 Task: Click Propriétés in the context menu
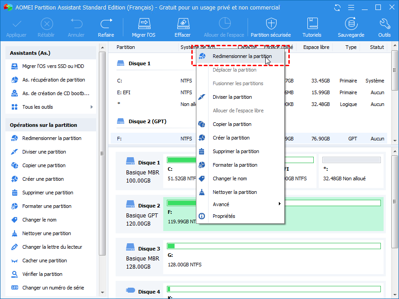pos(224,216)
